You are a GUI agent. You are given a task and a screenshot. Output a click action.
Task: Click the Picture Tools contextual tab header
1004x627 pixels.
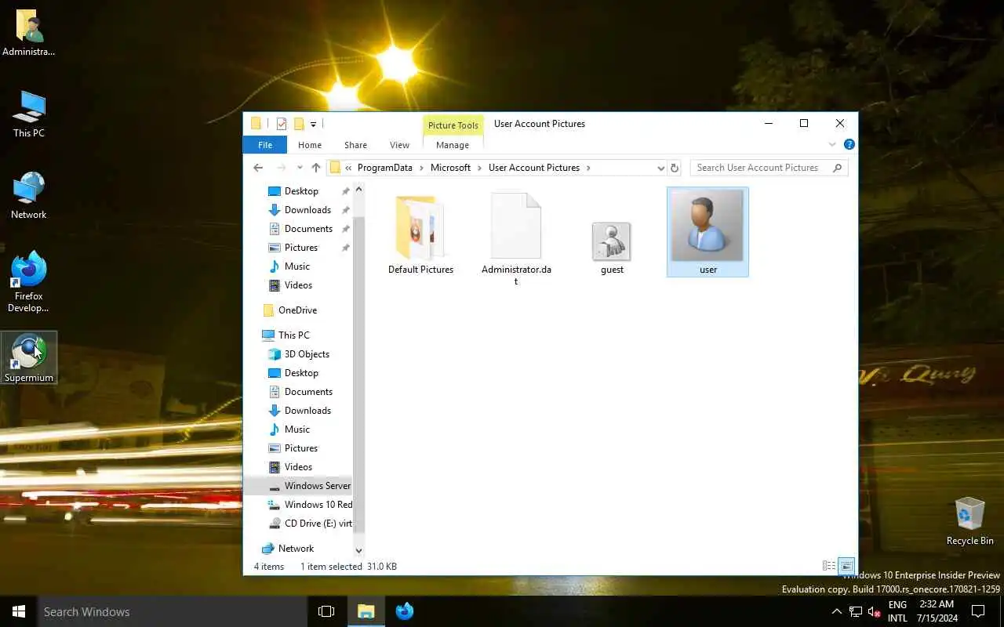coord(453,125)
